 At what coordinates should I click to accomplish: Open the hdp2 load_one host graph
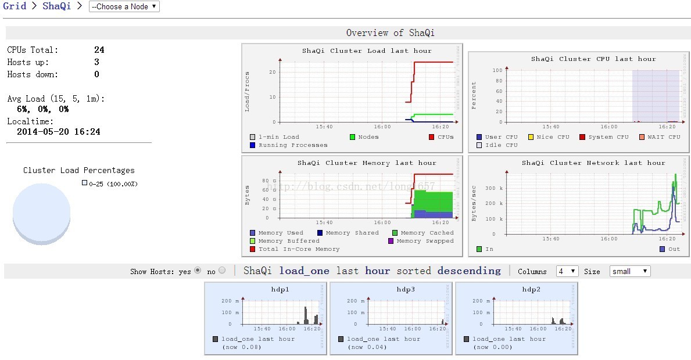pos(517,319)
